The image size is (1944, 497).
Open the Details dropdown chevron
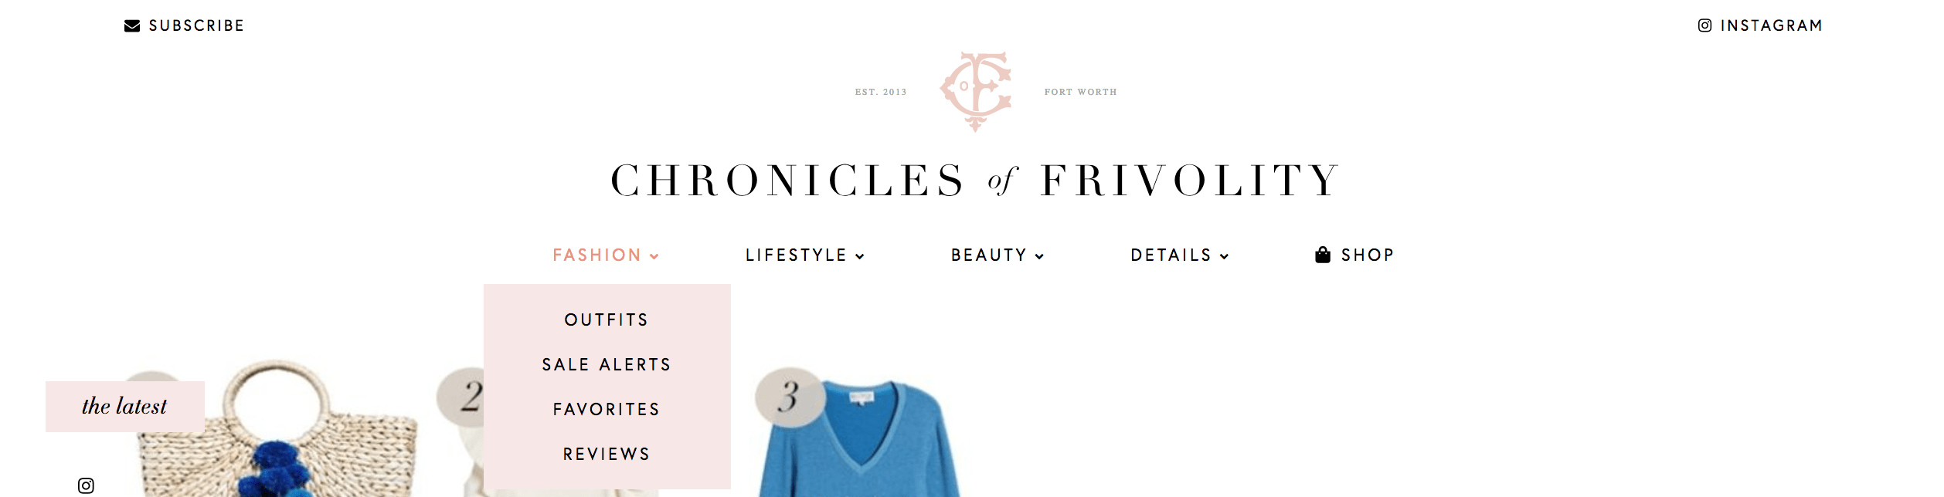[1225, 256]
